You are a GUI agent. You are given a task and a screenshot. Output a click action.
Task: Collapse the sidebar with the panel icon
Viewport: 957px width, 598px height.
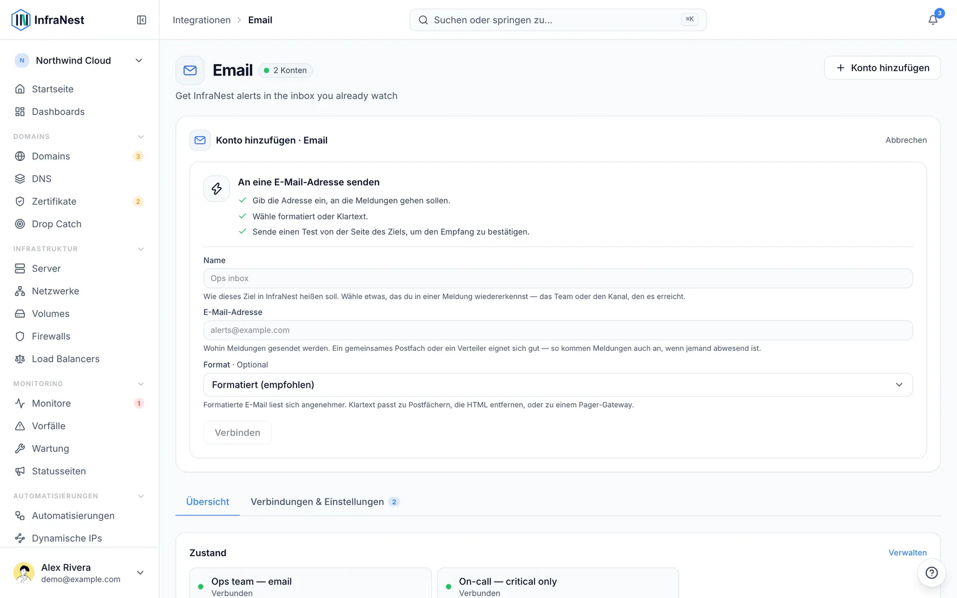pyautogui.click(x=142, y=20)
